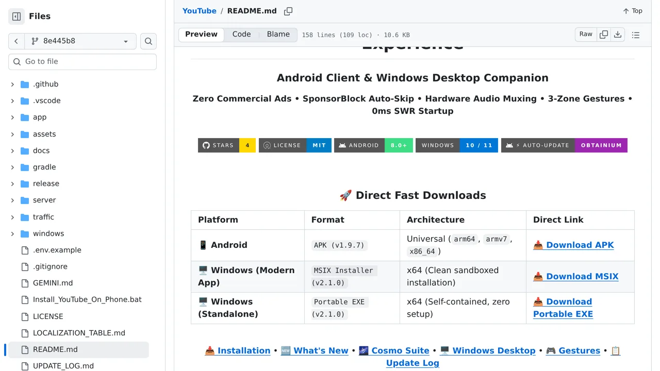Copy the README.md path icon
Viewport: 660px width, 371px height.
pyautogui.click(x=288, y=11)
